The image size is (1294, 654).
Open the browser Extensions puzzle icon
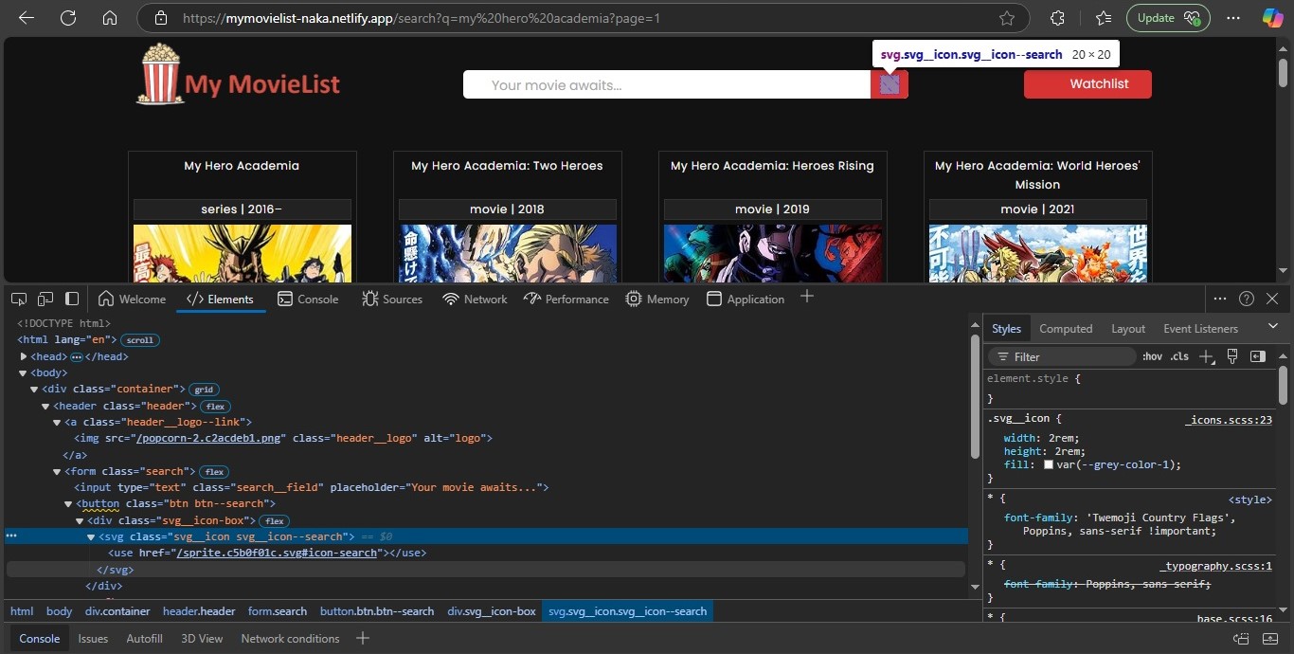pyautogui.click(x=1058, y=18)
